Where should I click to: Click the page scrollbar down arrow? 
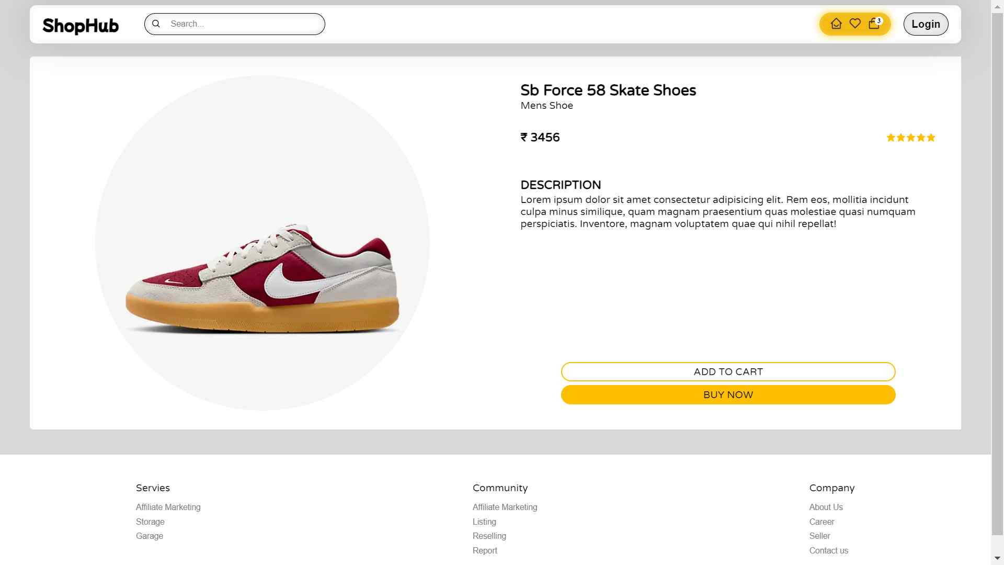click(x=997, y=559)
